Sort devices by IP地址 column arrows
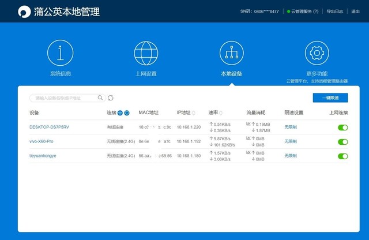Screen dimensions: 369x240 (x=194, y=112)
